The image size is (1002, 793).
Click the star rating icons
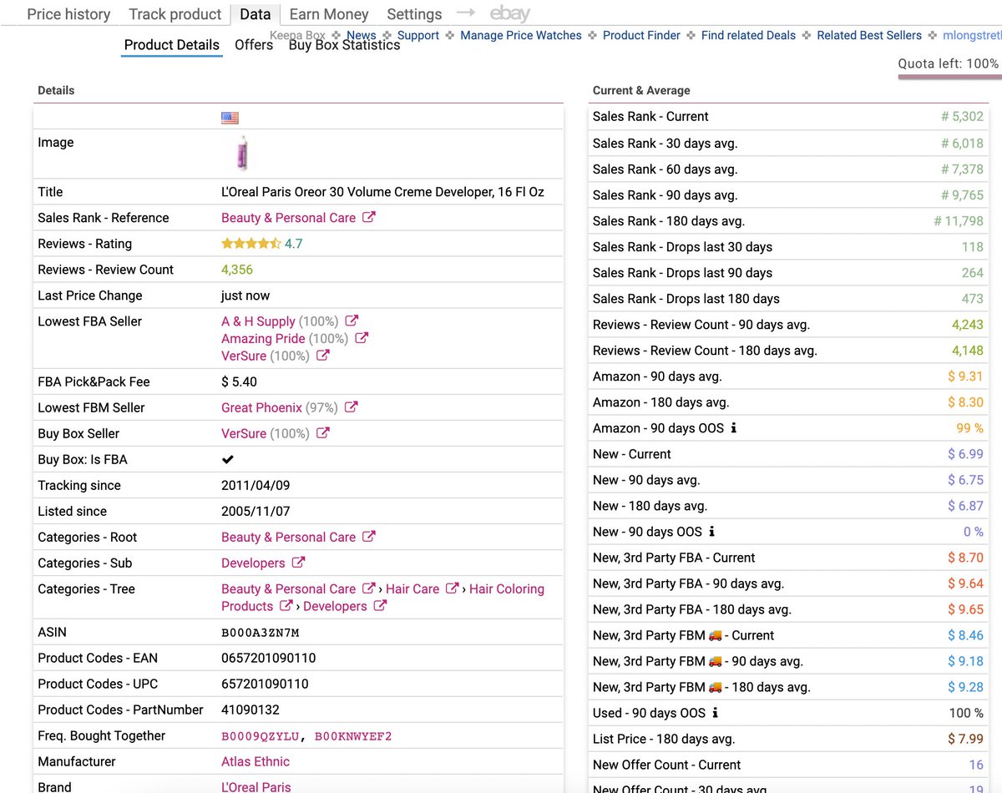tap(250, 244)
